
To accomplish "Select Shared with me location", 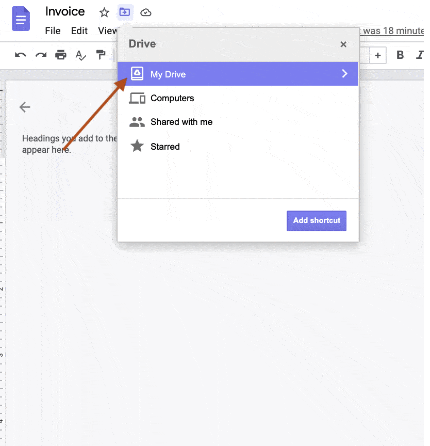I will click(x=238, y=122).
